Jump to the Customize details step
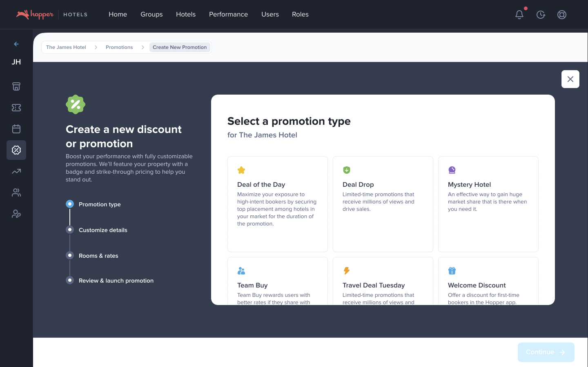Screen dimensions: 588x367 click(x=103, y=230)
